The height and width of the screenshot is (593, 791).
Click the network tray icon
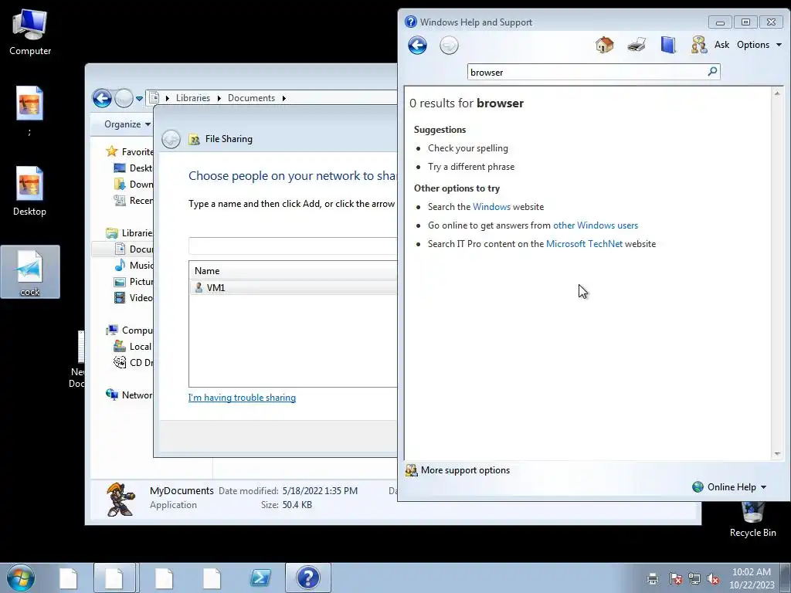click(x=694, y=578)
